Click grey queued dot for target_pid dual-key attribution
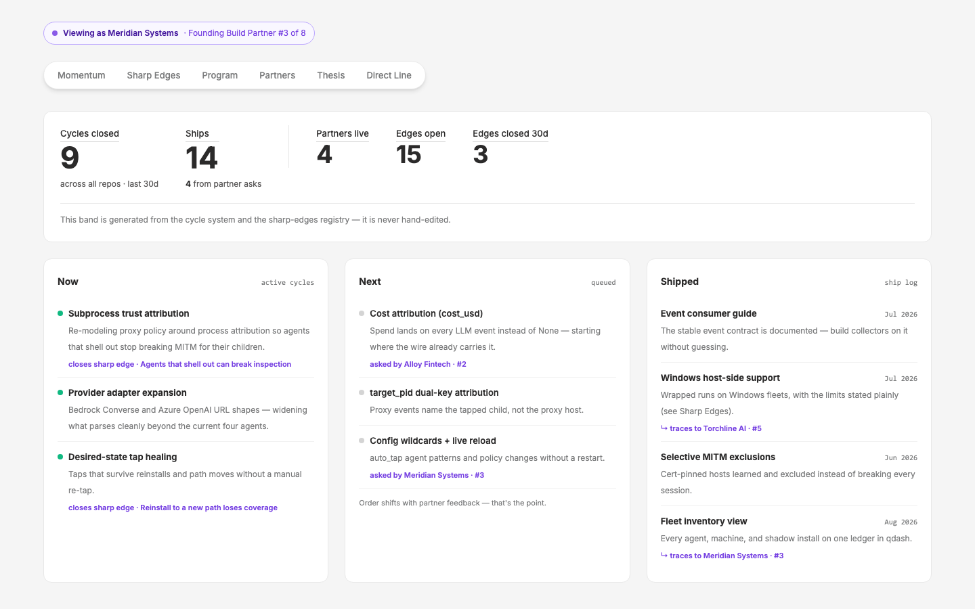The height and width of the screenshot is (609, 975). tap(362, 392)
